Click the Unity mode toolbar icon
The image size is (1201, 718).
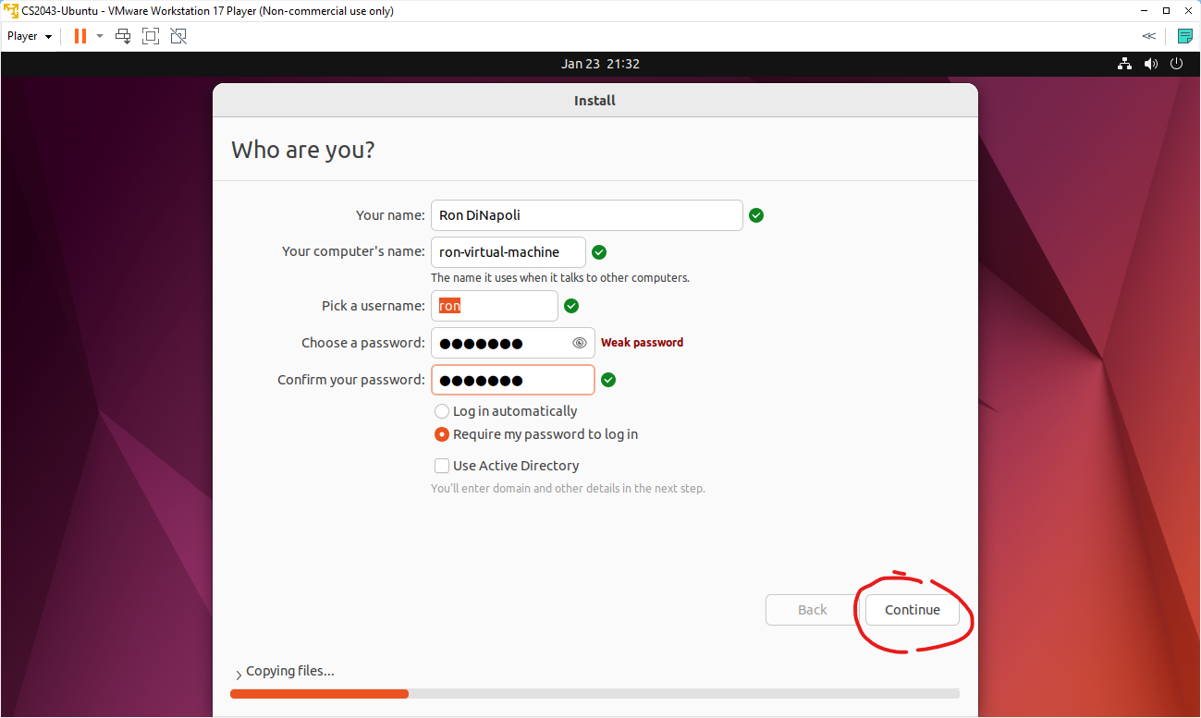click(178, 35)
